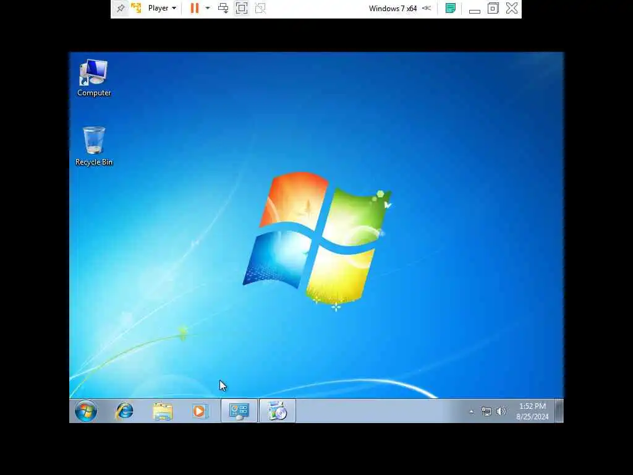
Task: Close the VMware Player window
Action: pyautogui.click(x=512, y=8)
